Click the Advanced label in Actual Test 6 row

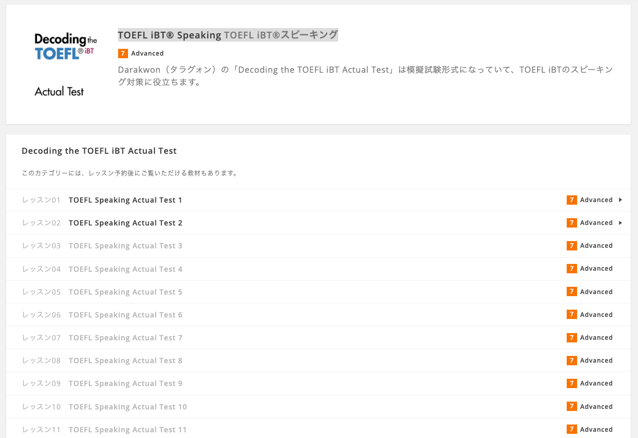(x=596, y=315)
